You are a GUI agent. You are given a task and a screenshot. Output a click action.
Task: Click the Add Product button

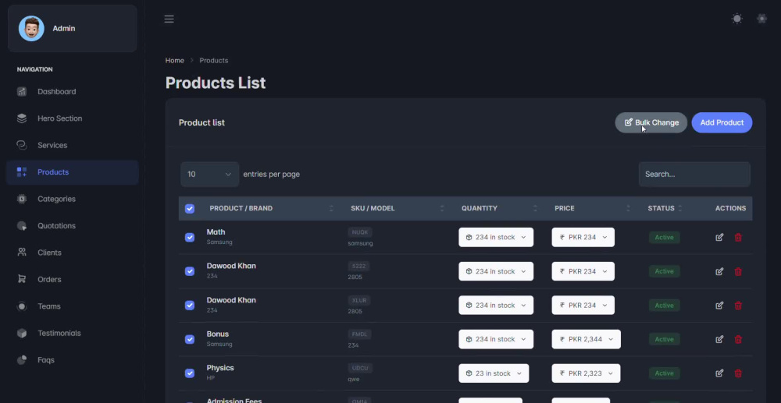pos(722,122)
